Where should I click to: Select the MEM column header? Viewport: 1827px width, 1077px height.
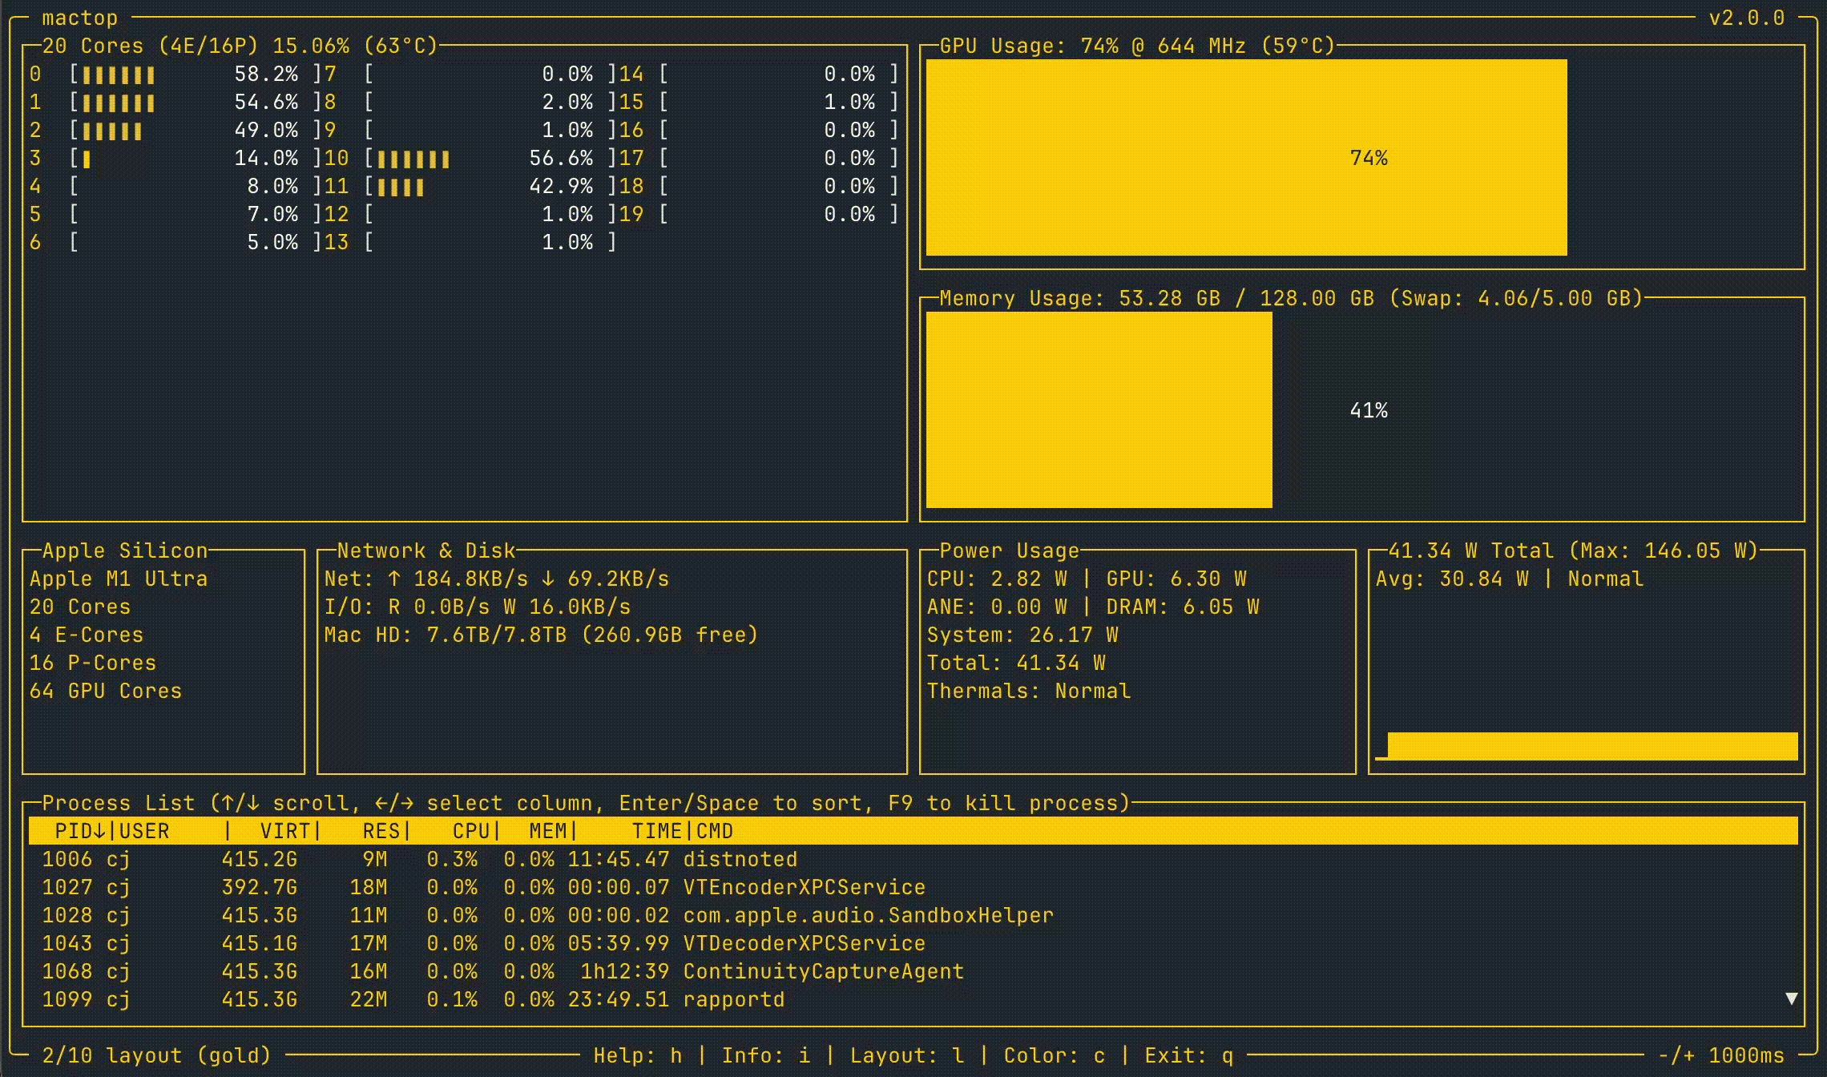click(x=548, y=831)
